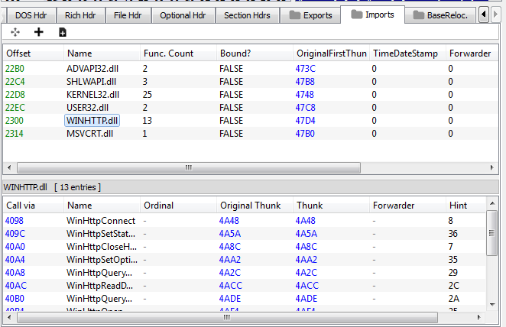Viewport: 506px width, 327px height.
Task: Click Call via address 40B0
Action: pos(15,299)
